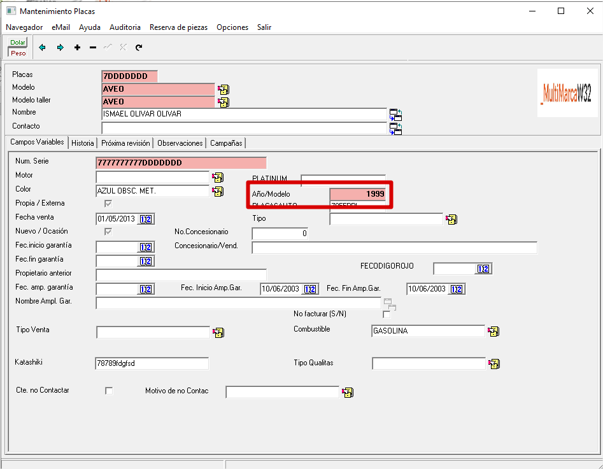Screen dimensions: 603x469
Task: Click the Año/Modelo field showing 1999
Action: [358, 193]
